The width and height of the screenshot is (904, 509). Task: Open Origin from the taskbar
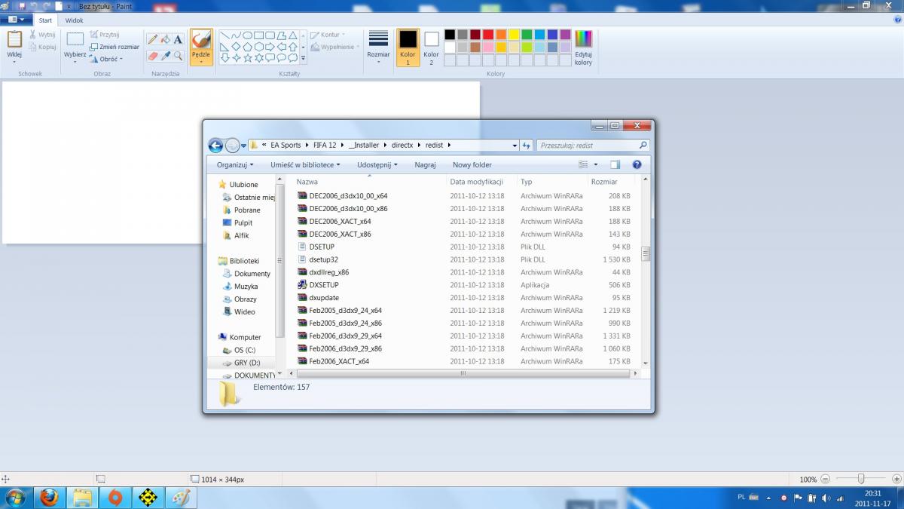pos(115,498)
